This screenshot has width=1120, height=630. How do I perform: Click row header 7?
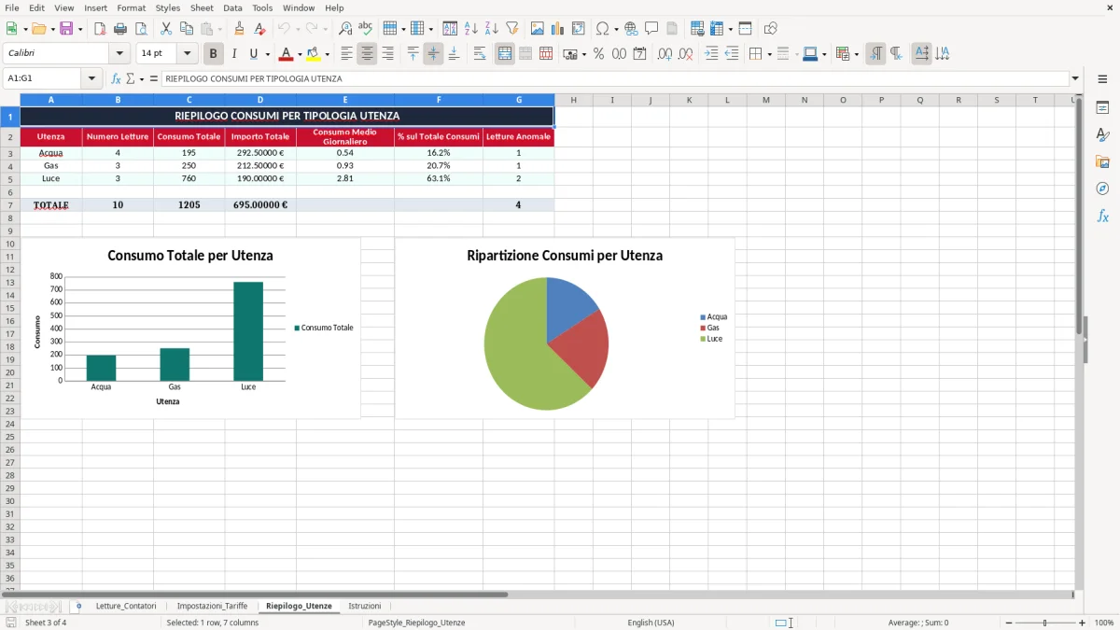(9, 204)
